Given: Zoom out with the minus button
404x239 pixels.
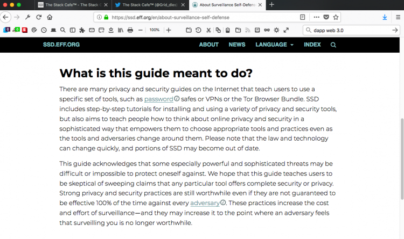Looking at the screenshot, I should tap(141, 30).
